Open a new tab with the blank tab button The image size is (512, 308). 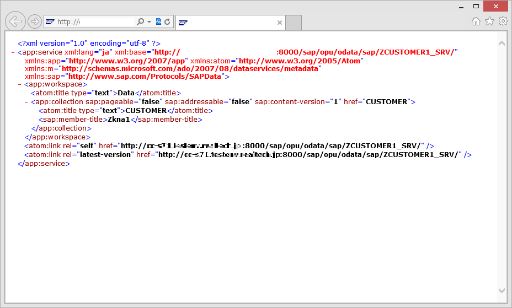tap(294, 23)
